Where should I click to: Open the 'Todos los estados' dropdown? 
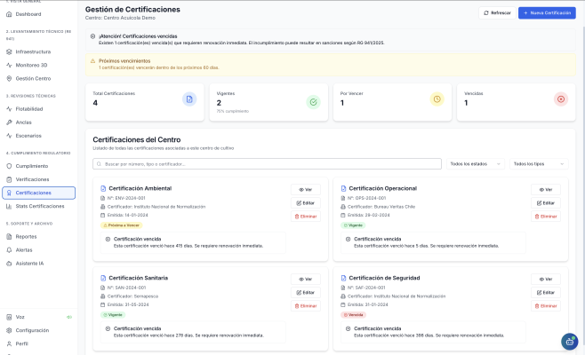click(476, 164)
